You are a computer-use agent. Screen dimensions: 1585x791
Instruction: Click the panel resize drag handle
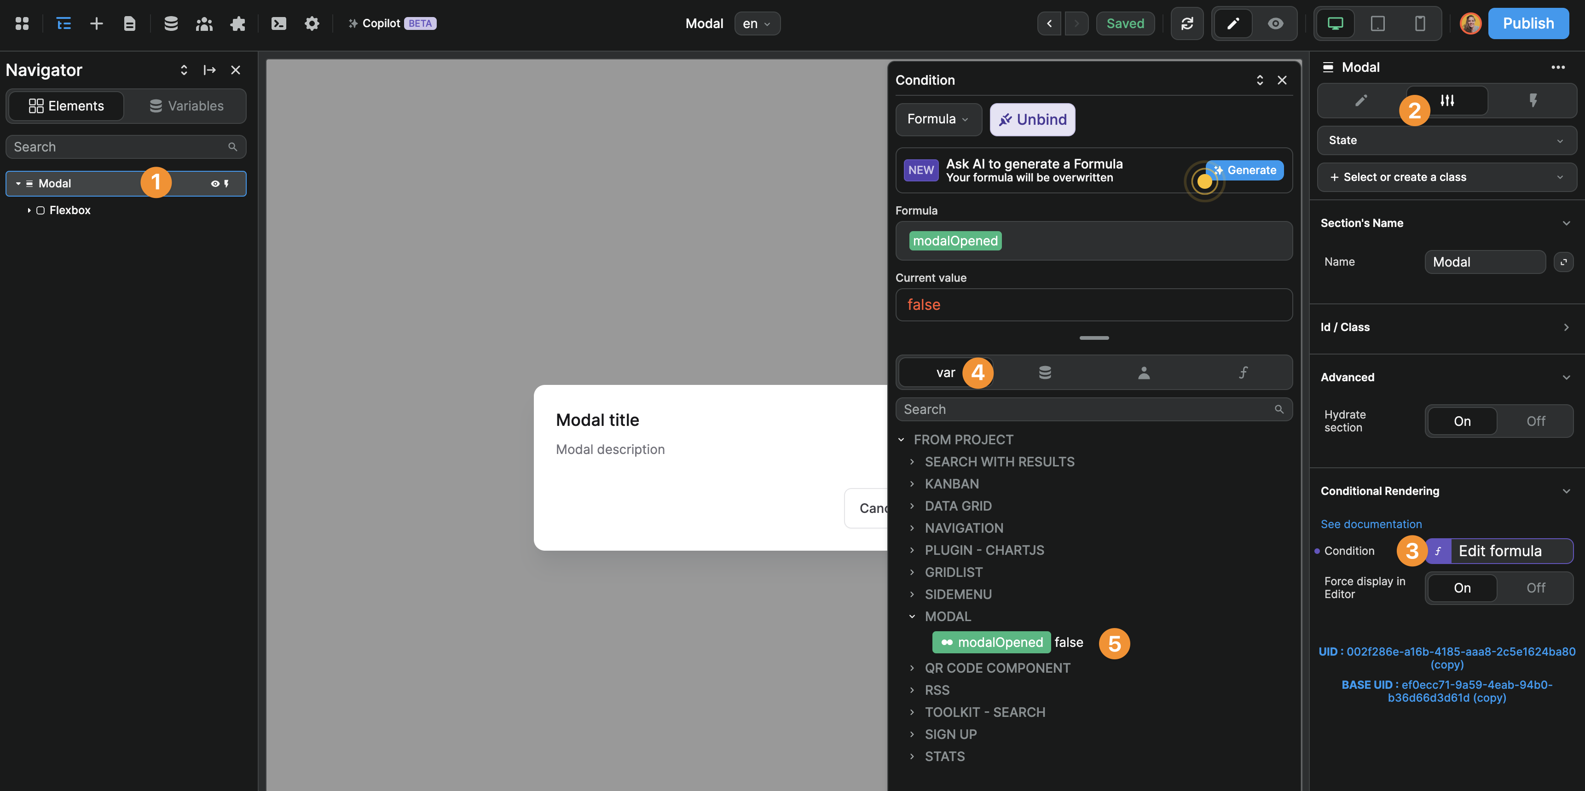click(x=1094, y=338)
